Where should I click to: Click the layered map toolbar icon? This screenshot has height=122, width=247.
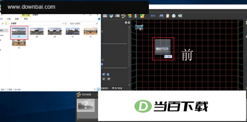(130, 16)
